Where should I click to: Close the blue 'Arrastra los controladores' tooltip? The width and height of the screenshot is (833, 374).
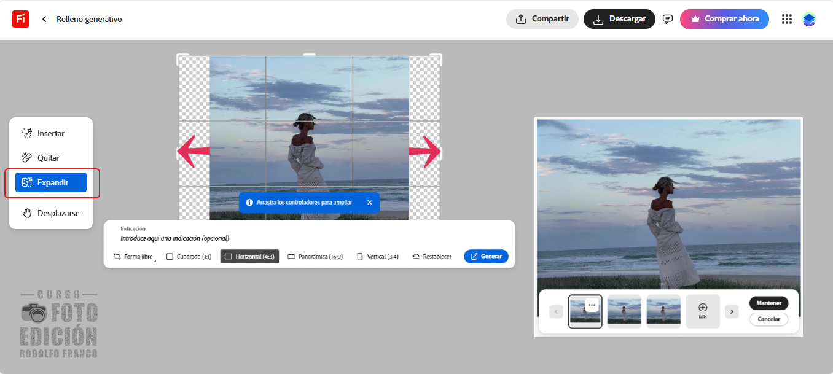coord(369,202)
